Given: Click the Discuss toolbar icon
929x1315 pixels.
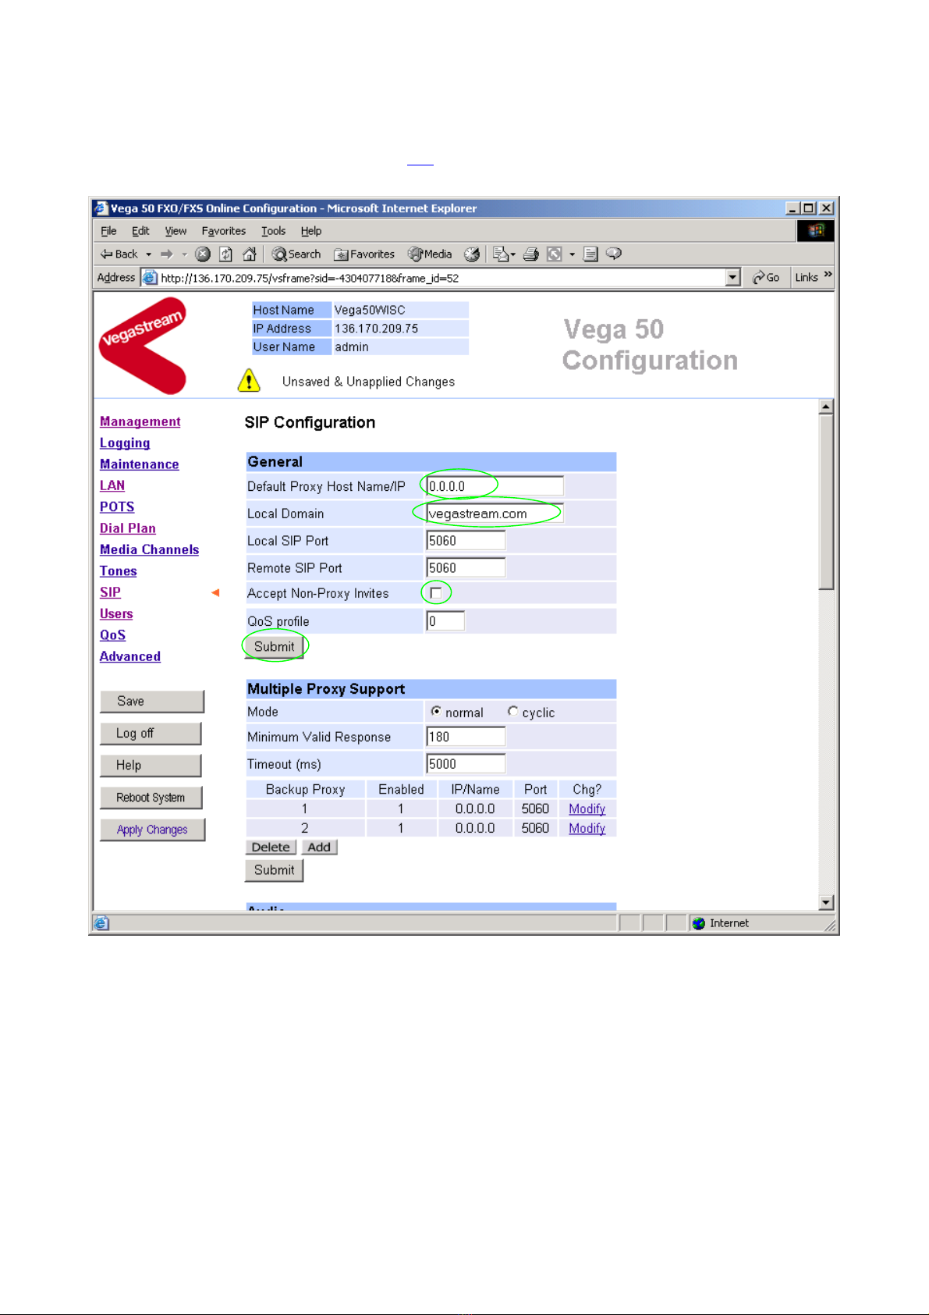Looking at the screenshot, I should [x=590, y=254].
